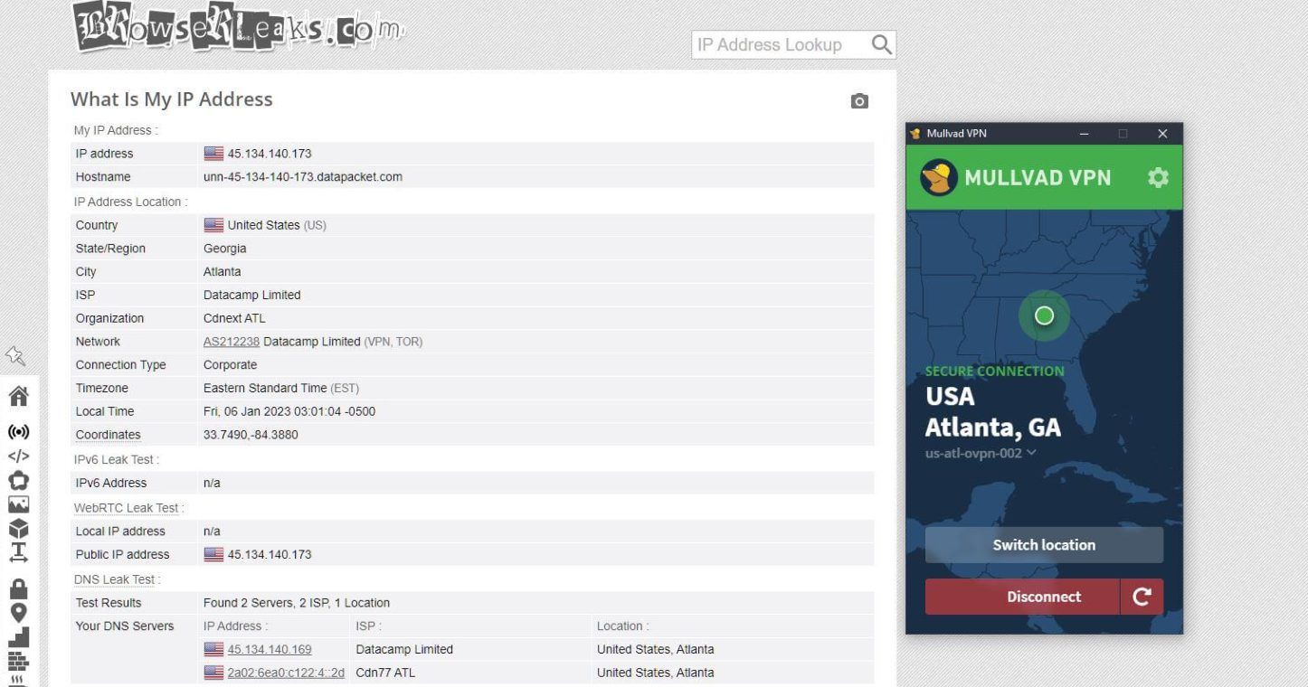Click US flag beside Public IP address
The image size is (1308, 687).
point(213,554)
